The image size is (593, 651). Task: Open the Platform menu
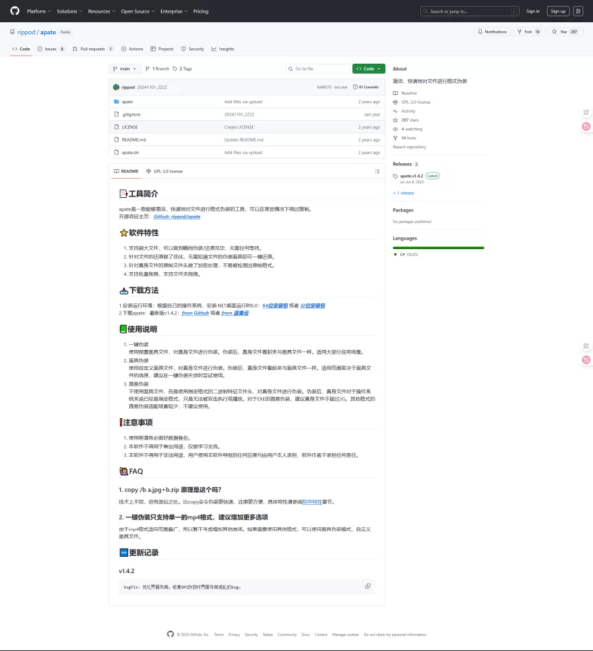pos(39,11)
